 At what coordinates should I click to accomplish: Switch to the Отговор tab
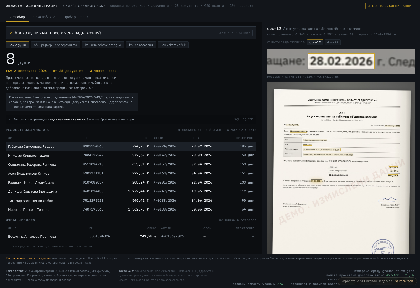[17, 17]
